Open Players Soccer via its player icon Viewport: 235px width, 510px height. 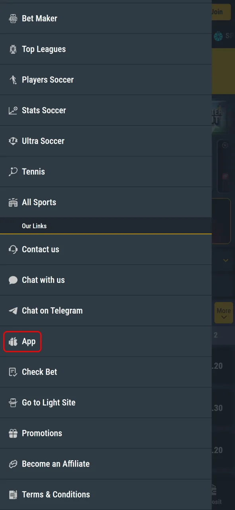(x=13, y=80)
